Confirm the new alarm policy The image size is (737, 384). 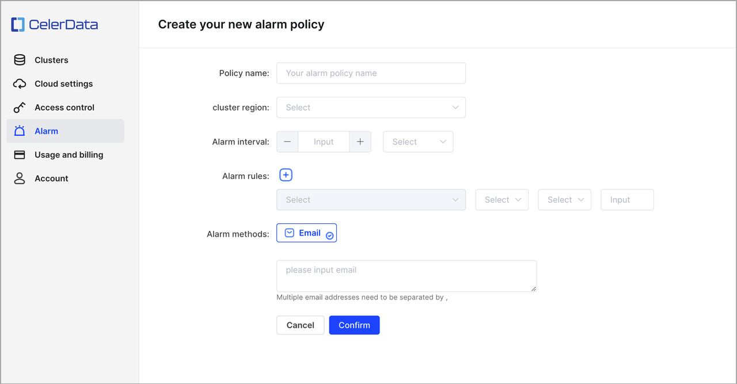coord(354,325)
